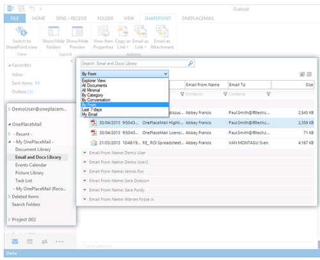This screenshot has height=260, width=320.
Task: Click Email as Link button
Action: [140, 38]
